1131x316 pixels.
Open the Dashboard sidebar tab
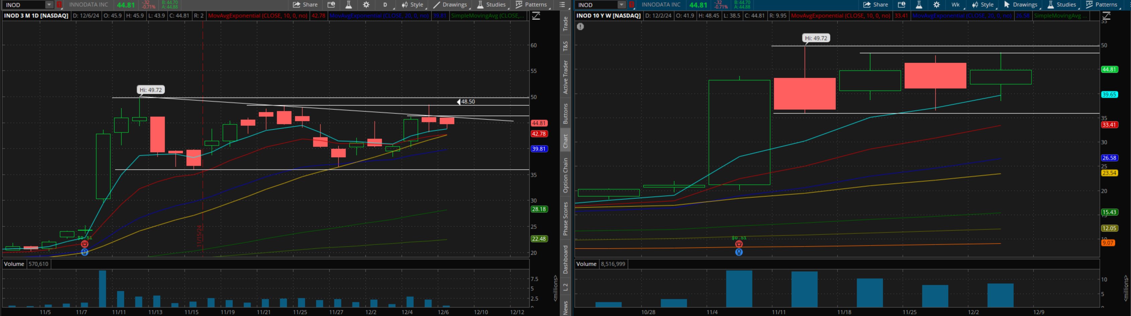565,260
